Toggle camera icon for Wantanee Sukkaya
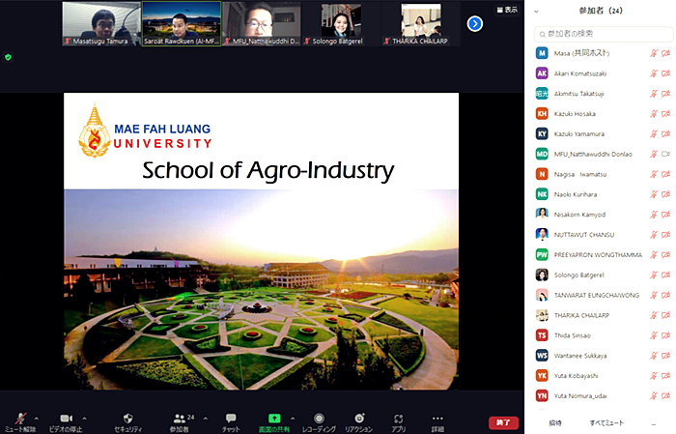The image size is (676, 434). click(x=665, y=356)
